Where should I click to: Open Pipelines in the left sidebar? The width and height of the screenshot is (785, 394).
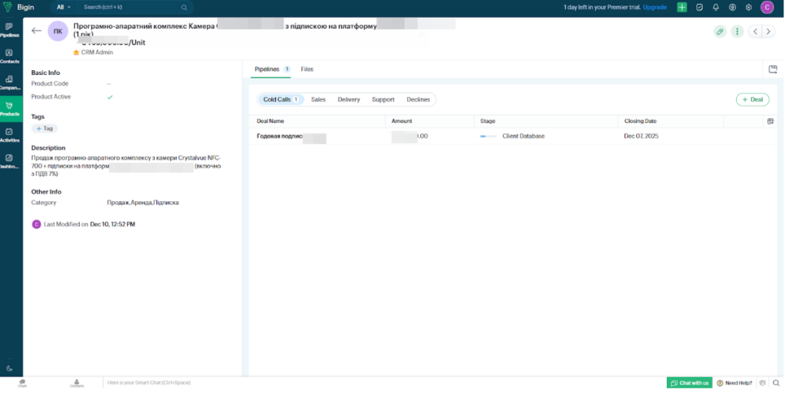pos(8,29)
